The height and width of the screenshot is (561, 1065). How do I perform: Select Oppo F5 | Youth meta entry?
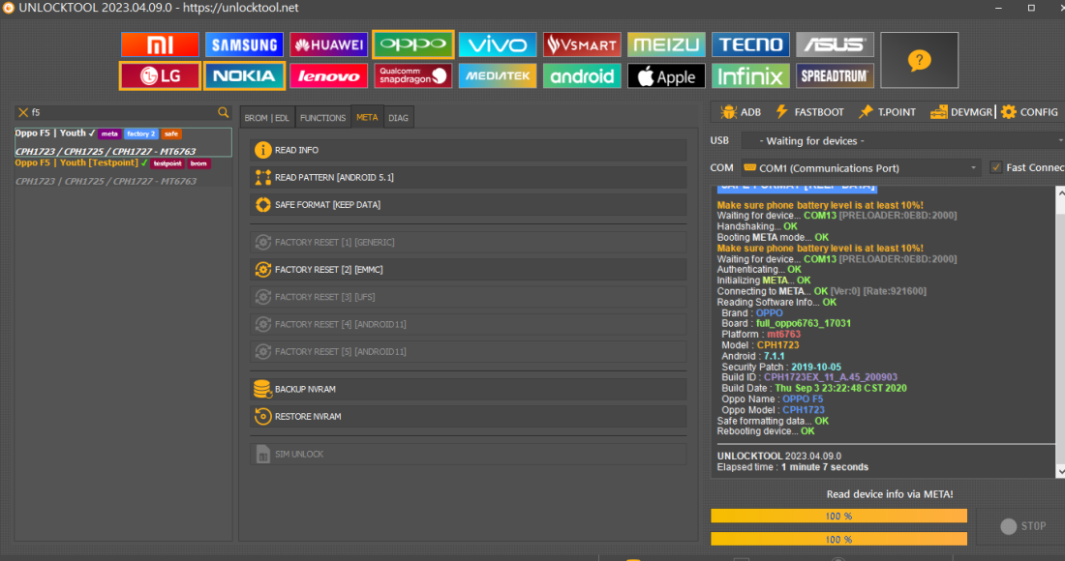coord(123,142)
